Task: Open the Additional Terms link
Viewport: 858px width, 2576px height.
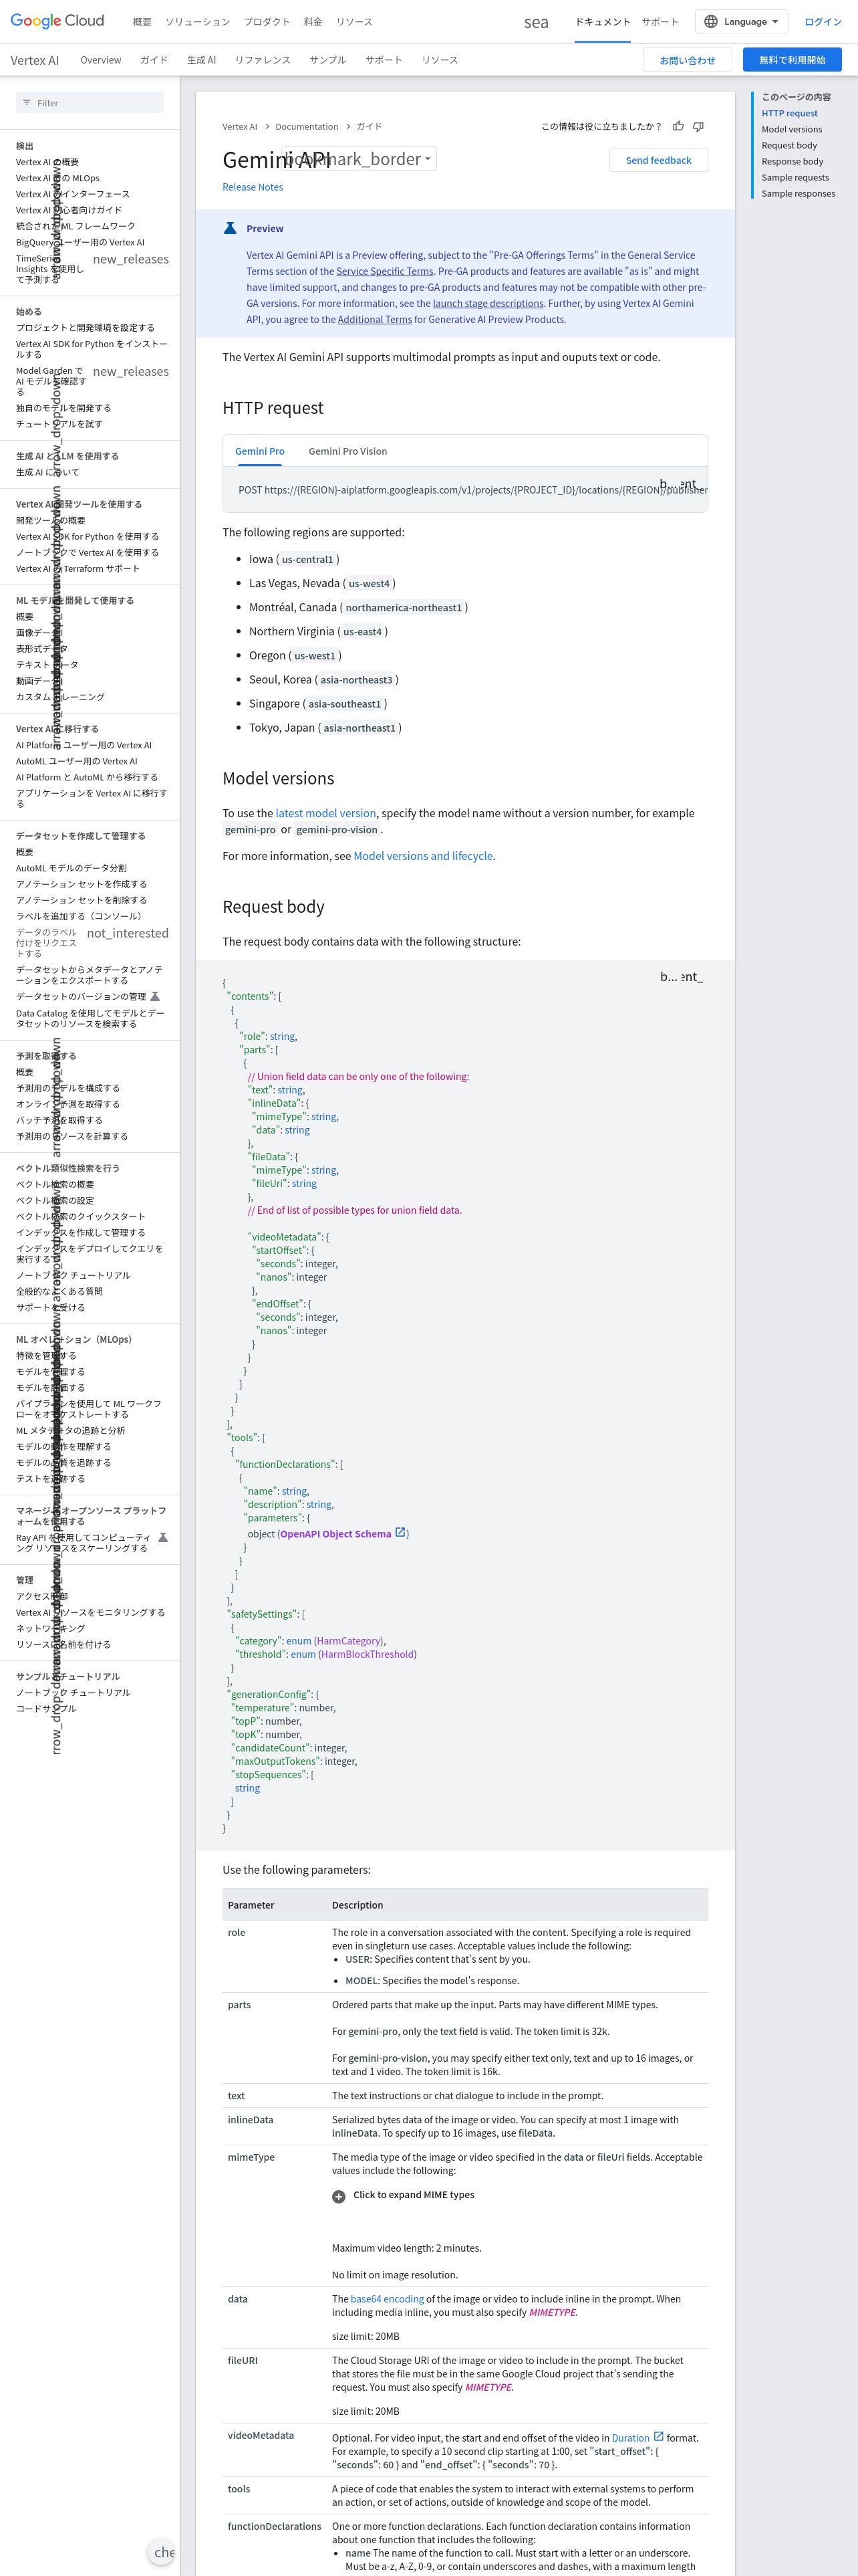Action: point(375,319)
